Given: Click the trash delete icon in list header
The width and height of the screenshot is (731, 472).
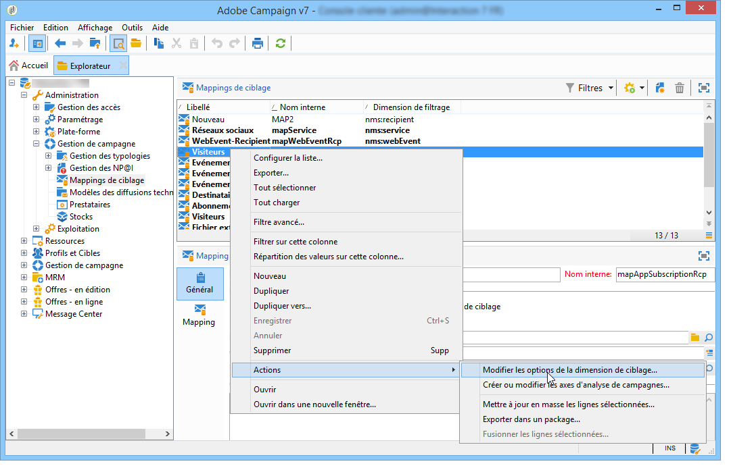Looking at the screenshot, I should (680, 88).
